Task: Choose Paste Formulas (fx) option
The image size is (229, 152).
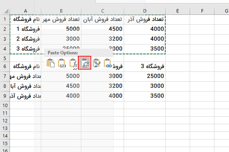Action: (x=73, y=63)
